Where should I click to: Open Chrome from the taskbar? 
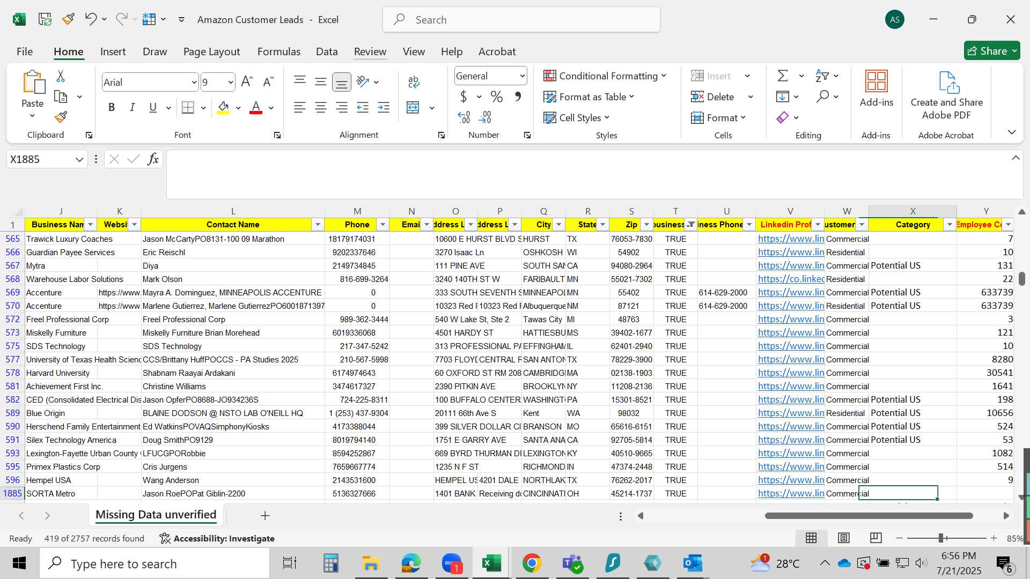pyautogui.click(x=532, y=563)
